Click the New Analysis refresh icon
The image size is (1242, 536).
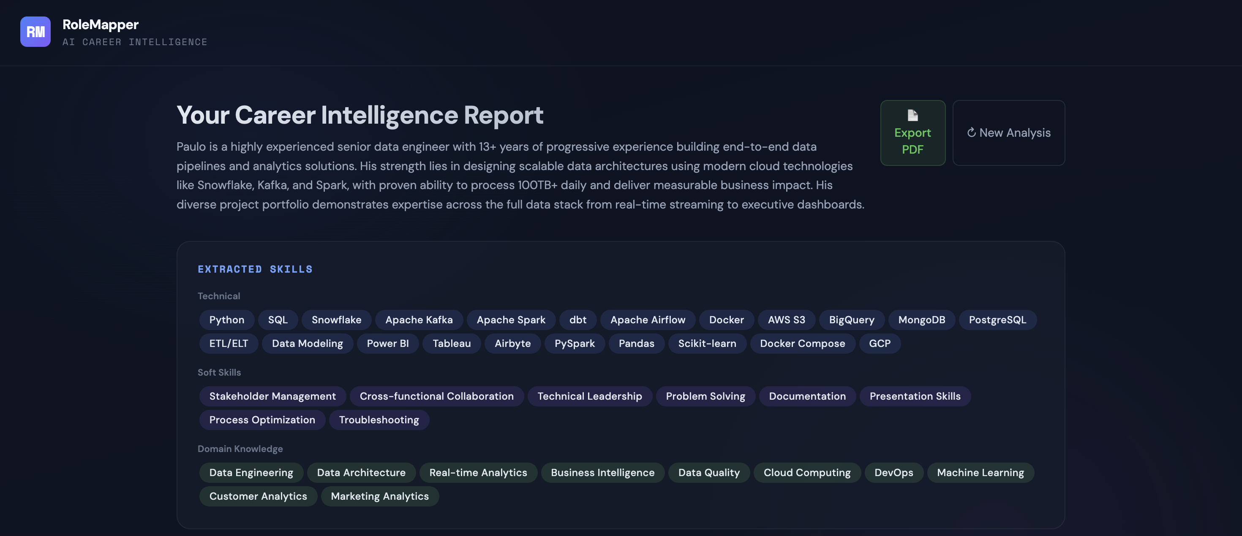(x=971, y=133)
